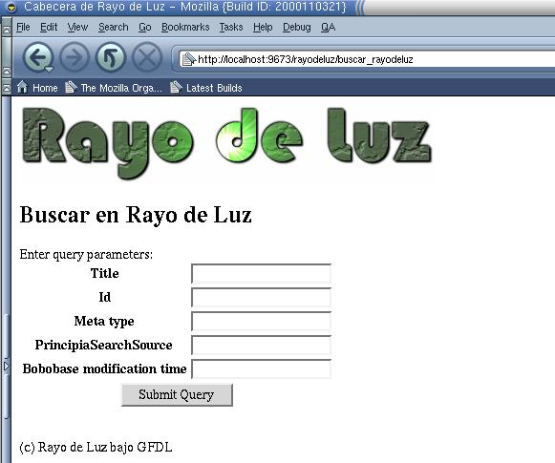The image size is (555, 463).
Task: Click the 'Enter query parameters:' text
Action: click(86, 254)
